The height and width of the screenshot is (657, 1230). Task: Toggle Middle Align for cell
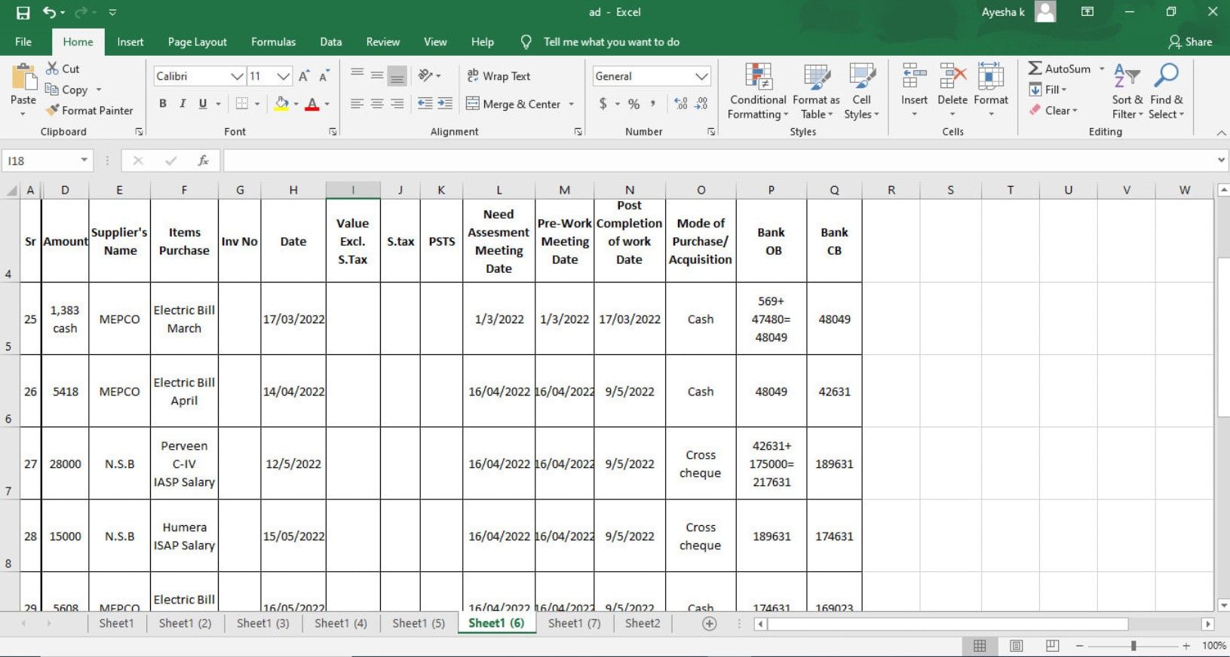tap(377, 75)
